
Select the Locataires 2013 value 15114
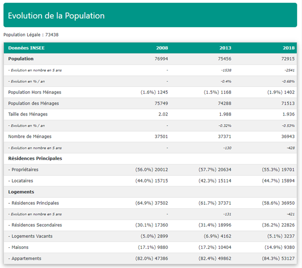223,181
